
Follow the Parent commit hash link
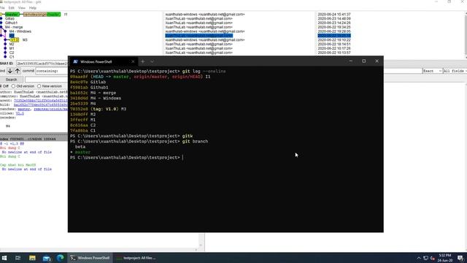(41, 101)
